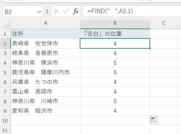
Task: Confirm the entry with the checkmark icon
Action: tap(66, 11)
